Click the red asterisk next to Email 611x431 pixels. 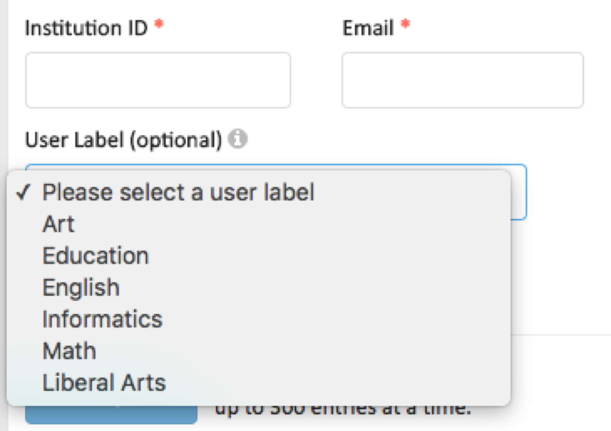405,23
